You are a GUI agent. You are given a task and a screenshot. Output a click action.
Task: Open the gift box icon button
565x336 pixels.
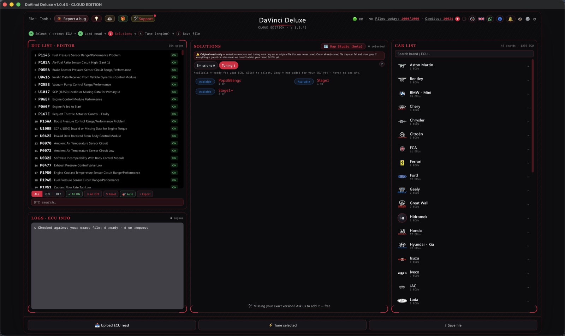pyautogui.click(x=123, y=19)
